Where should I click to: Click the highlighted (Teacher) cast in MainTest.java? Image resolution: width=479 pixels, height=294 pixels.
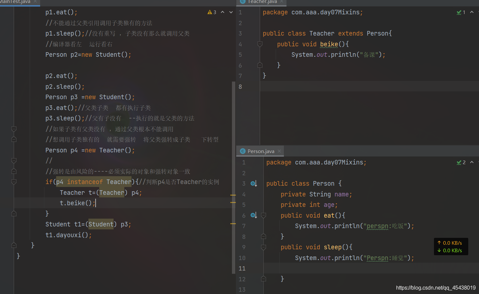[112, 193]
